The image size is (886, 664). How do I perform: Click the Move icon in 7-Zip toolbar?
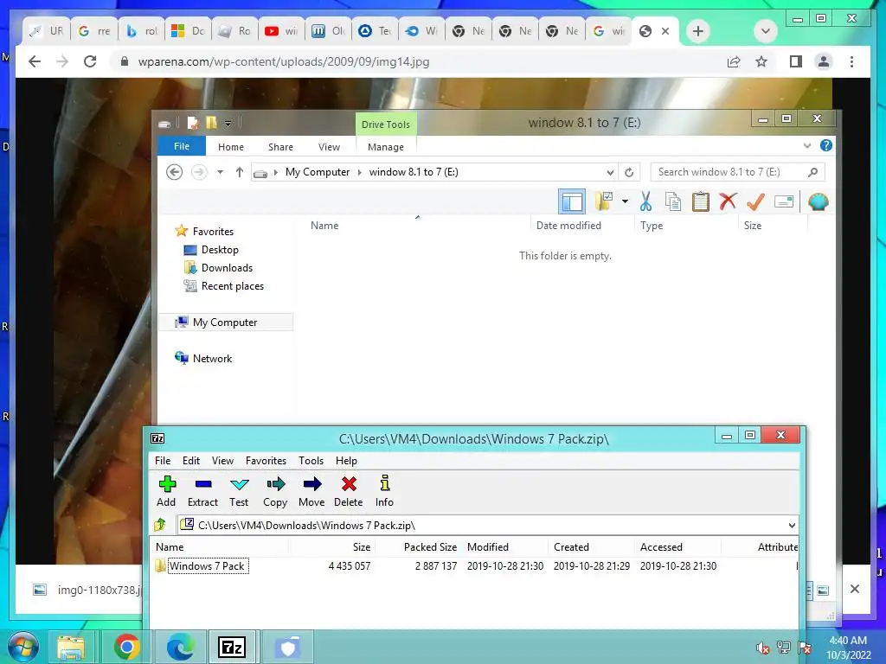point(311,491)
